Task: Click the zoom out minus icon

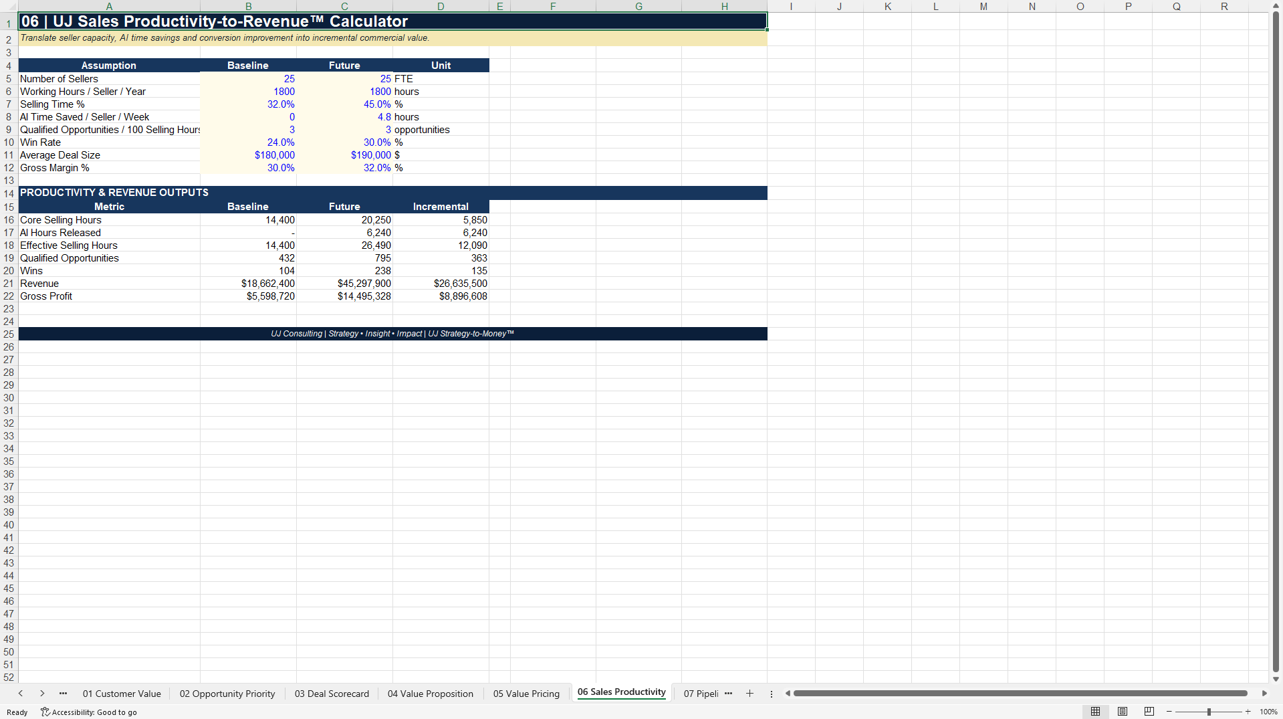Action: 1169,712
